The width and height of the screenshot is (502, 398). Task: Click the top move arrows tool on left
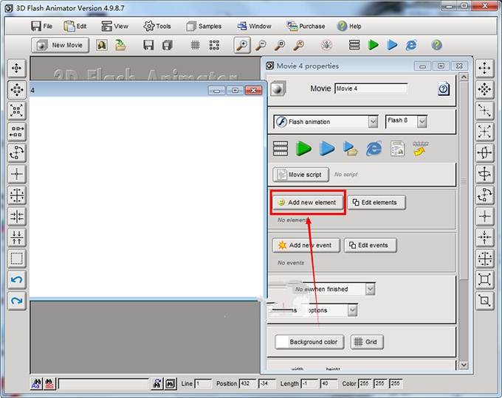[17, 68]
